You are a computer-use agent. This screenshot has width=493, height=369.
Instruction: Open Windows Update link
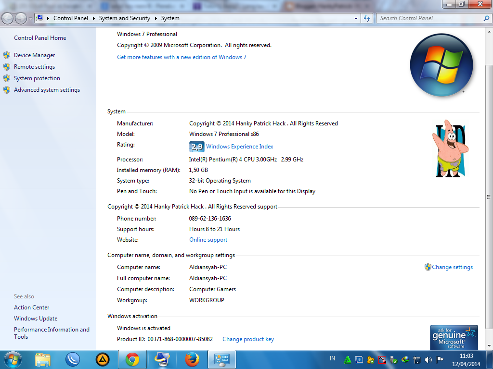coord(36,319)
